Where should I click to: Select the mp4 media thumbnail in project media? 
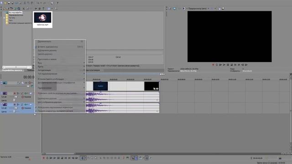(x=42, y=19)
